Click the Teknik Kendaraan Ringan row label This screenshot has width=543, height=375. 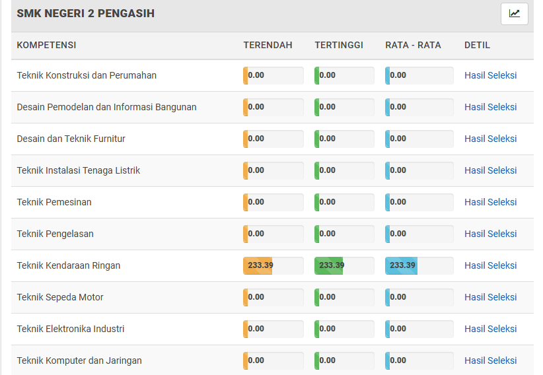(x=69, y=265)
